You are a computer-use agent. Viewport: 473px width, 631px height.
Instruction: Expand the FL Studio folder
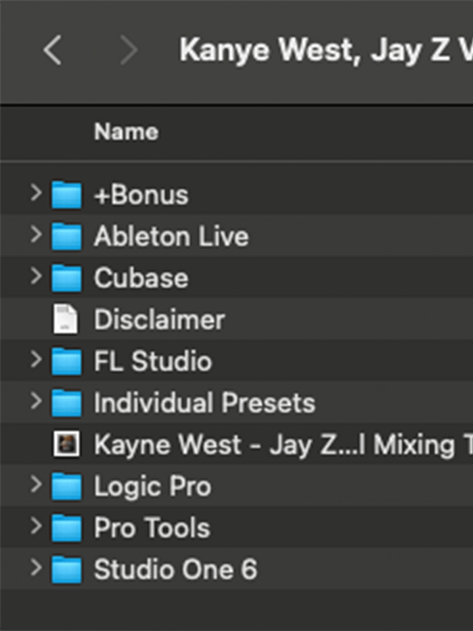[x=36, y=359]
